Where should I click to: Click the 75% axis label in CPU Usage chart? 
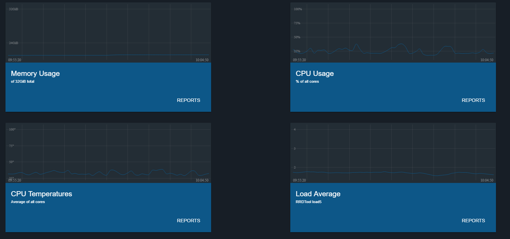pos(297,23)
